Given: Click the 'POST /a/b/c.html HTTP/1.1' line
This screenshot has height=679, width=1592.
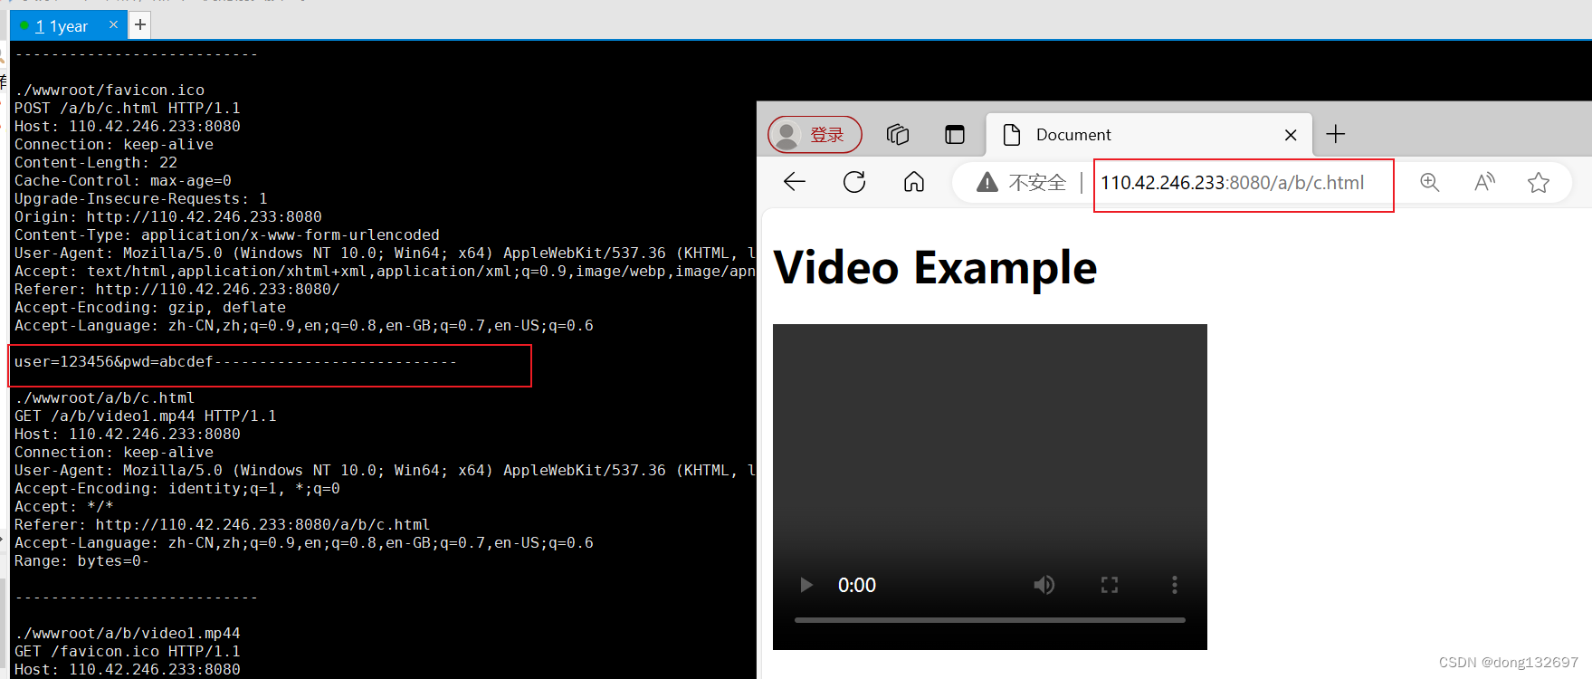Looking at the screenshot, I should coord(128,108).
